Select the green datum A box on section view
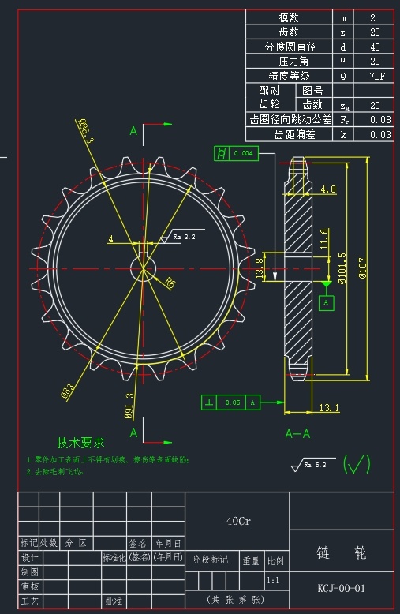The height and width of the screenshot is (614, 400). coord(326,303)
